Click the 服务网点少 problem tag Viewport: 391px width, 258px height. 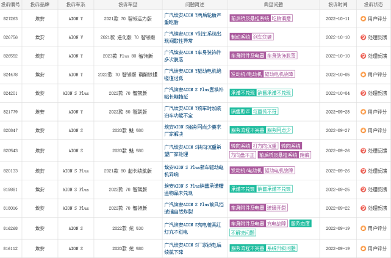click(279, 130)
